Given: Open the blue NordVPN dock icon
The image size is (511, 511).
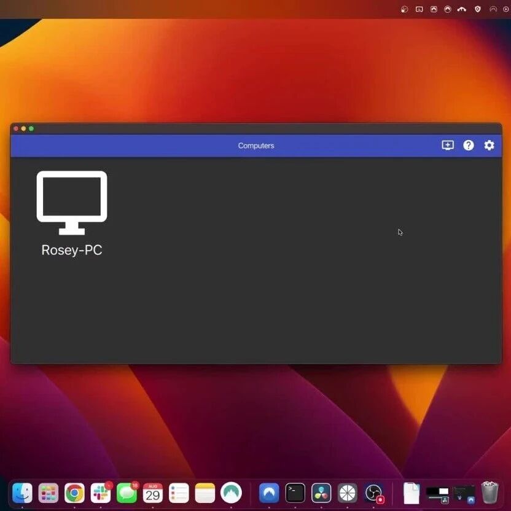Looking at the screenshot, I should (269, 493).
